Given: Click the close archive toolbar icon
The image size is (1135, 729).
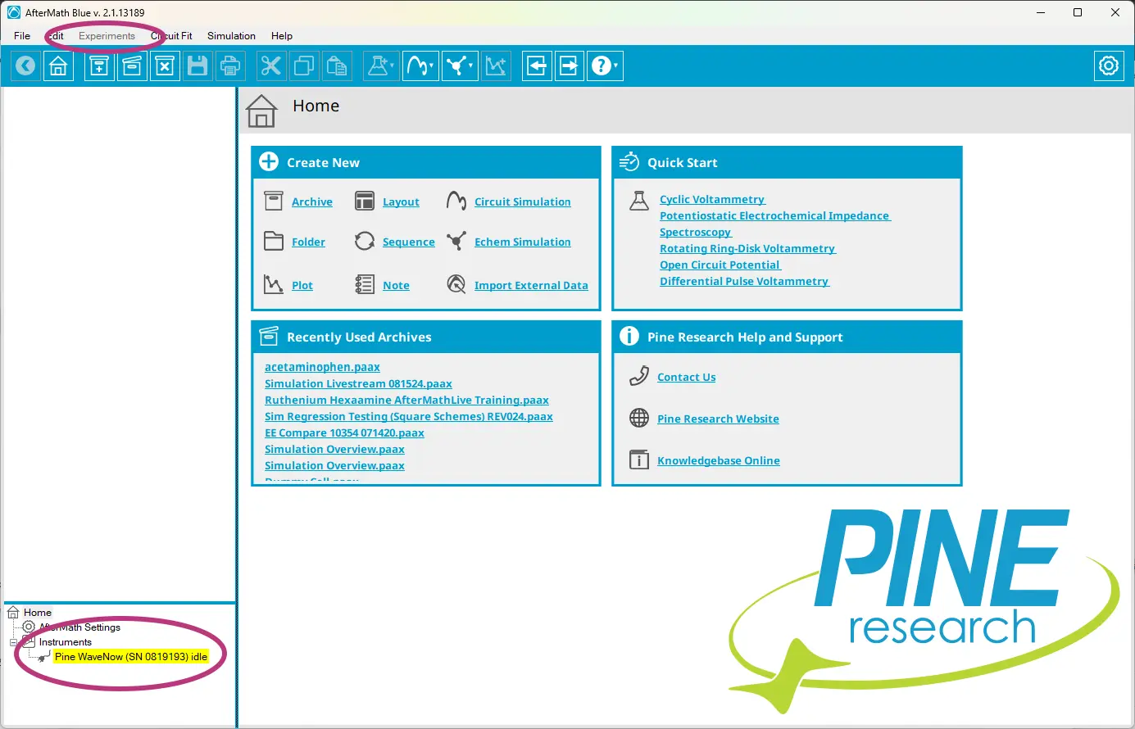Looking at the screenshot, I should click(165, 66).
